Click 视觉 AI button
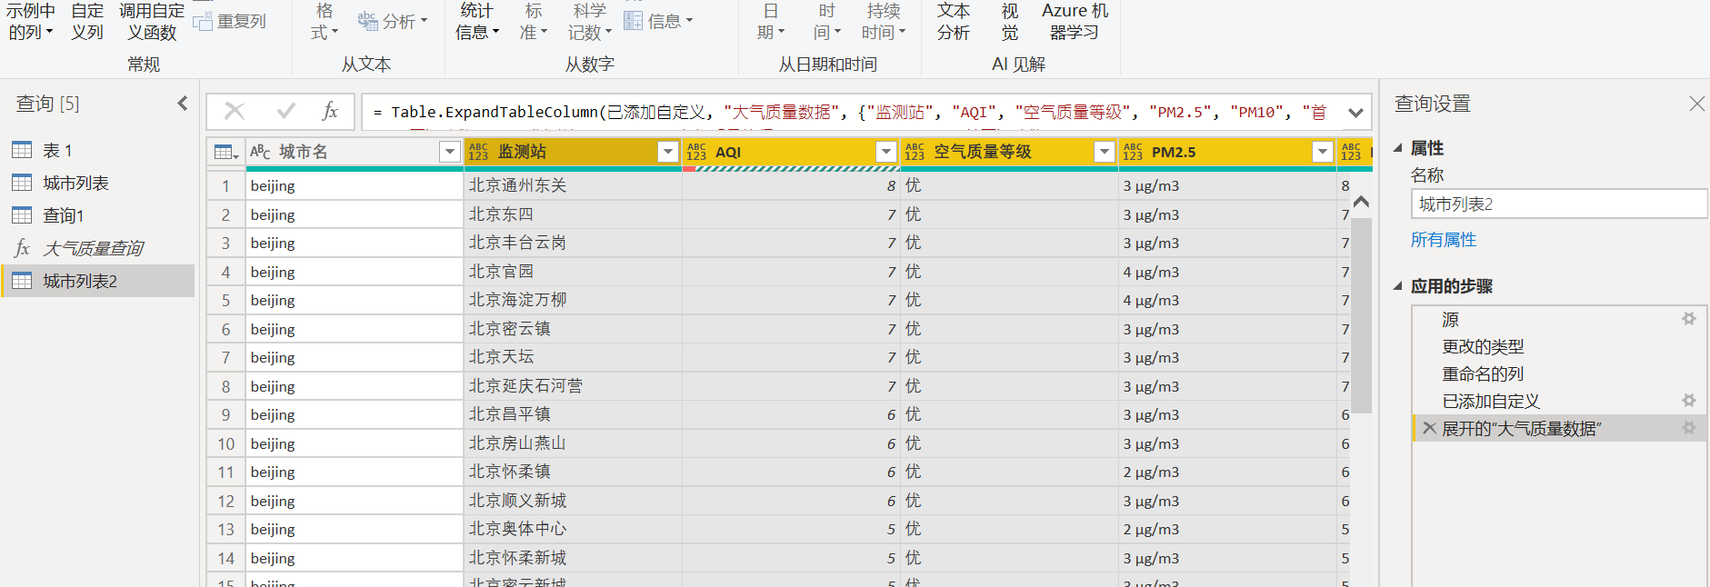1710x587 pixels. tap(1010, 22)
